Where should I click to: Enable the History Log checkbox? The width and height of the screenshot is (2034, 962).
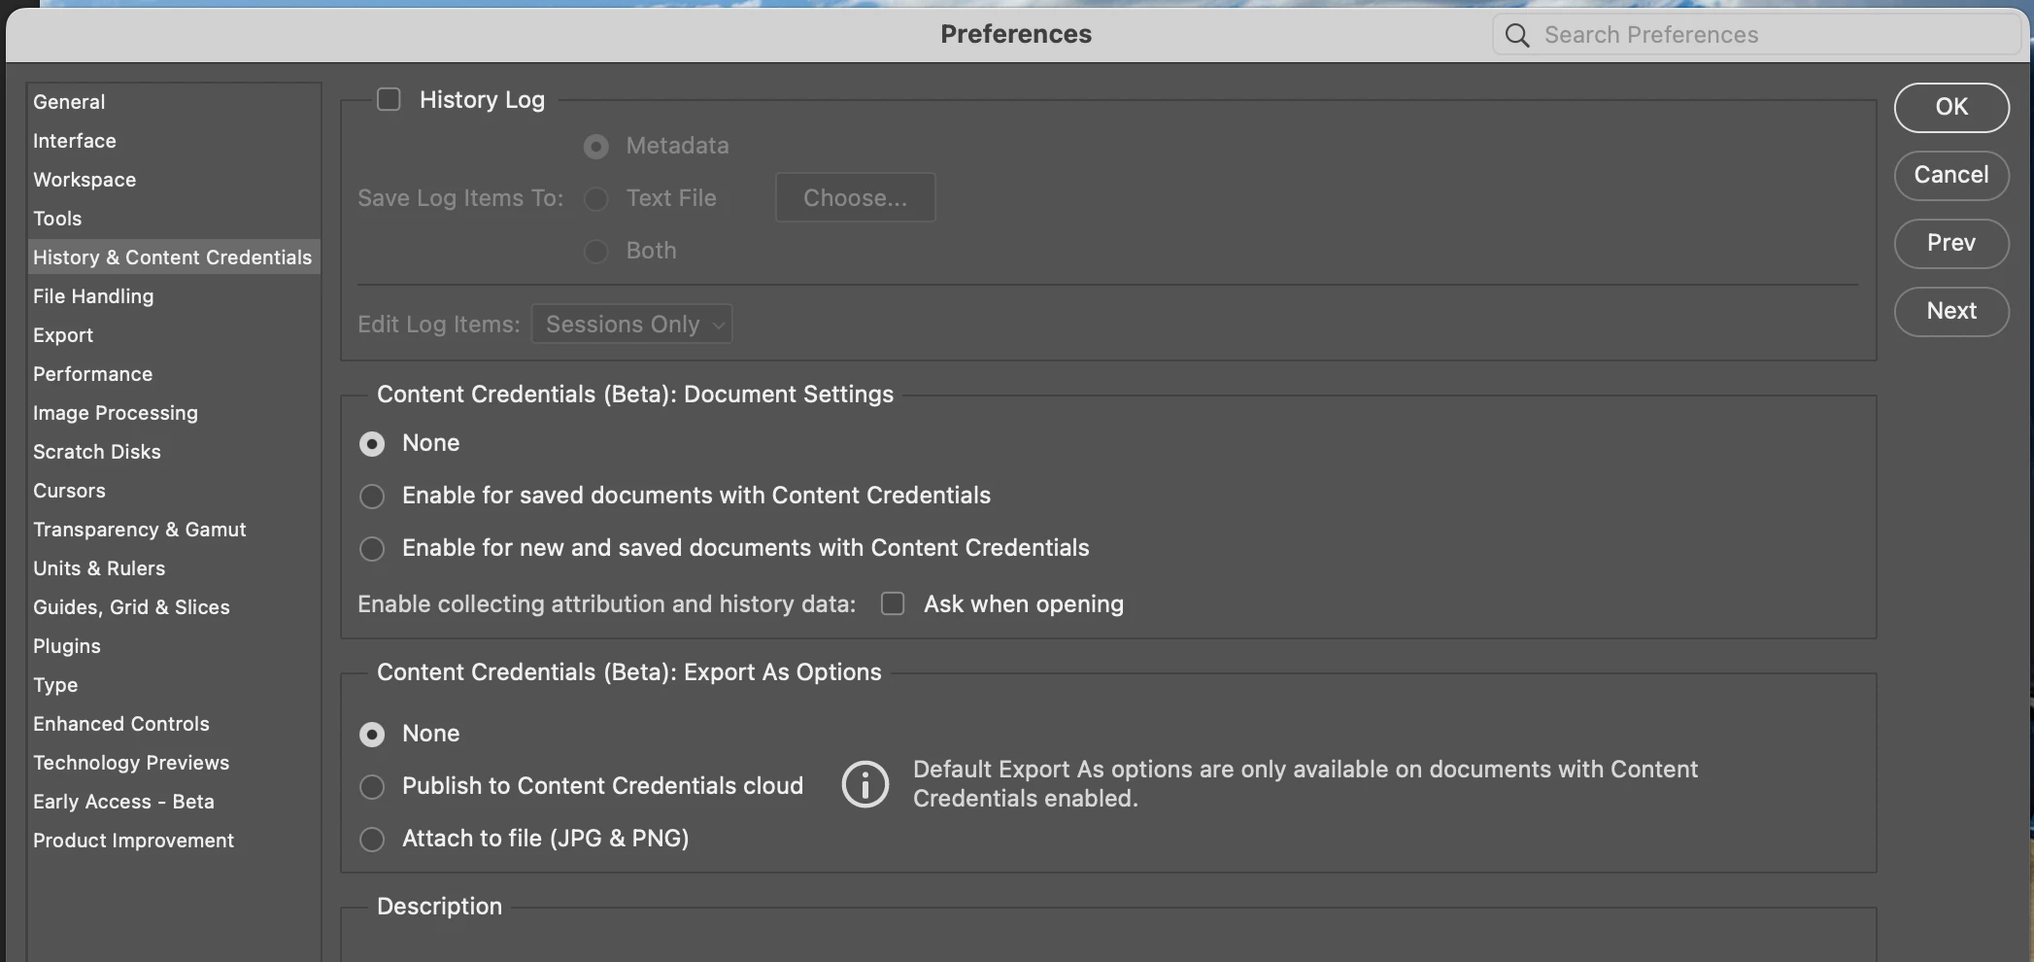(x=389, y=100)
